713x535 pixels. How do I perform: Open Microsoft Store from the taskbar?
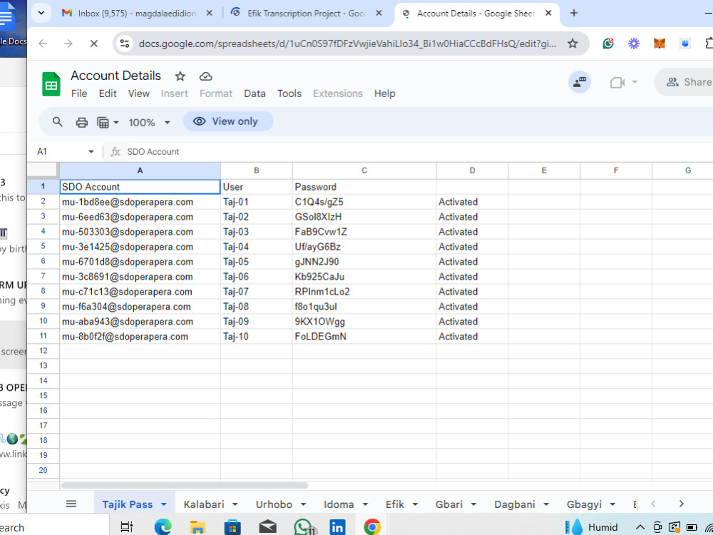[232, 527]
